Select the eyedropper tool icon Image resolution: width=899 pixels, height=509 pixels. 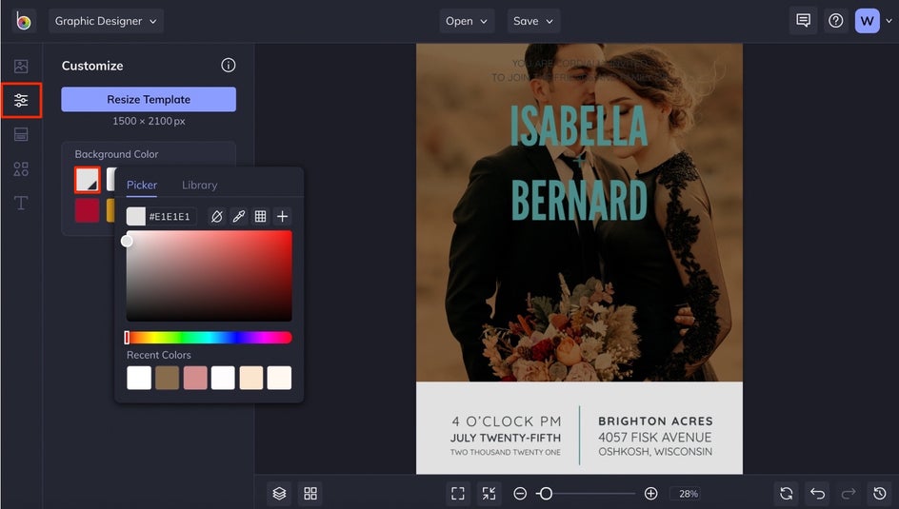point(238,216)
